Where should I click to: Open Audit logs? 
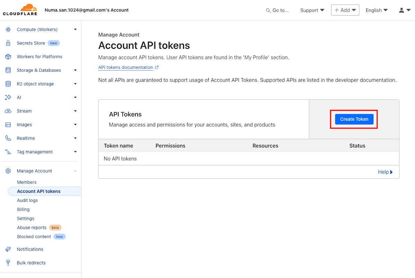coord(27,200)
